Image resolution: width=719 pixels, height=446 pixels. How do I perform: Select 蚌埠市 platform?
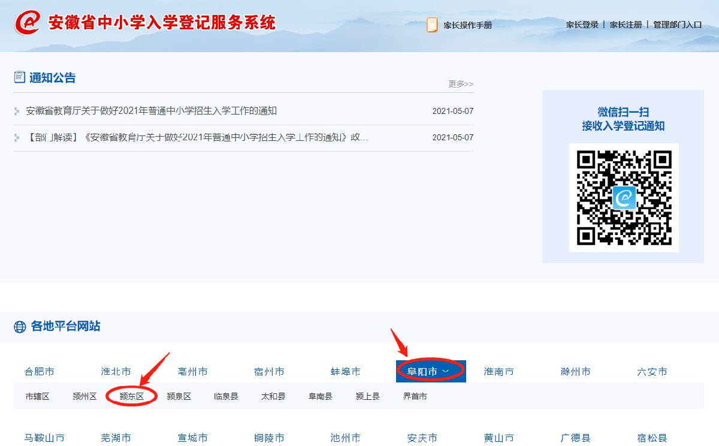(x=346, y=372)
